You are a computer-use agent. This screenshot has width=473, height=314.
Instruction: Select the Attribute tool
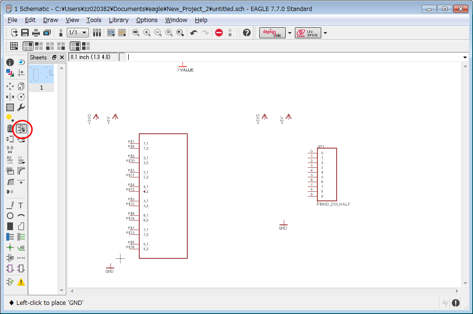point(10,258)
